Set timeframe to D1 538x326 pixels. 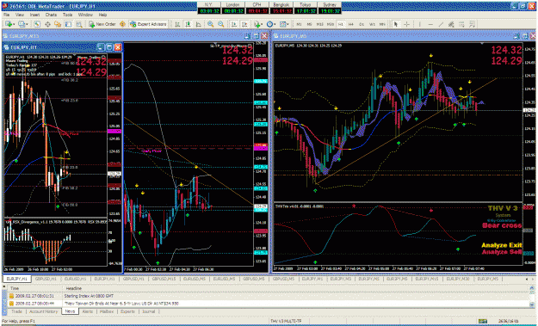[x=362, y=24]
